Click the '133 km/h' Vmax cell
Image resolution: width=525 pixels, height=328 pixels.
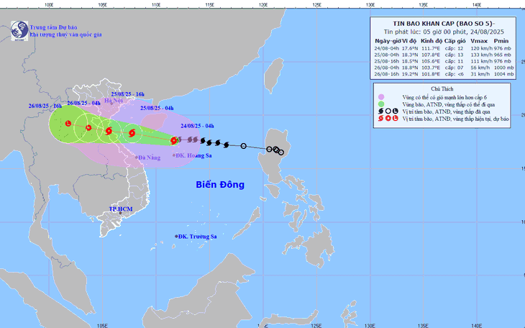coord(481,55)
